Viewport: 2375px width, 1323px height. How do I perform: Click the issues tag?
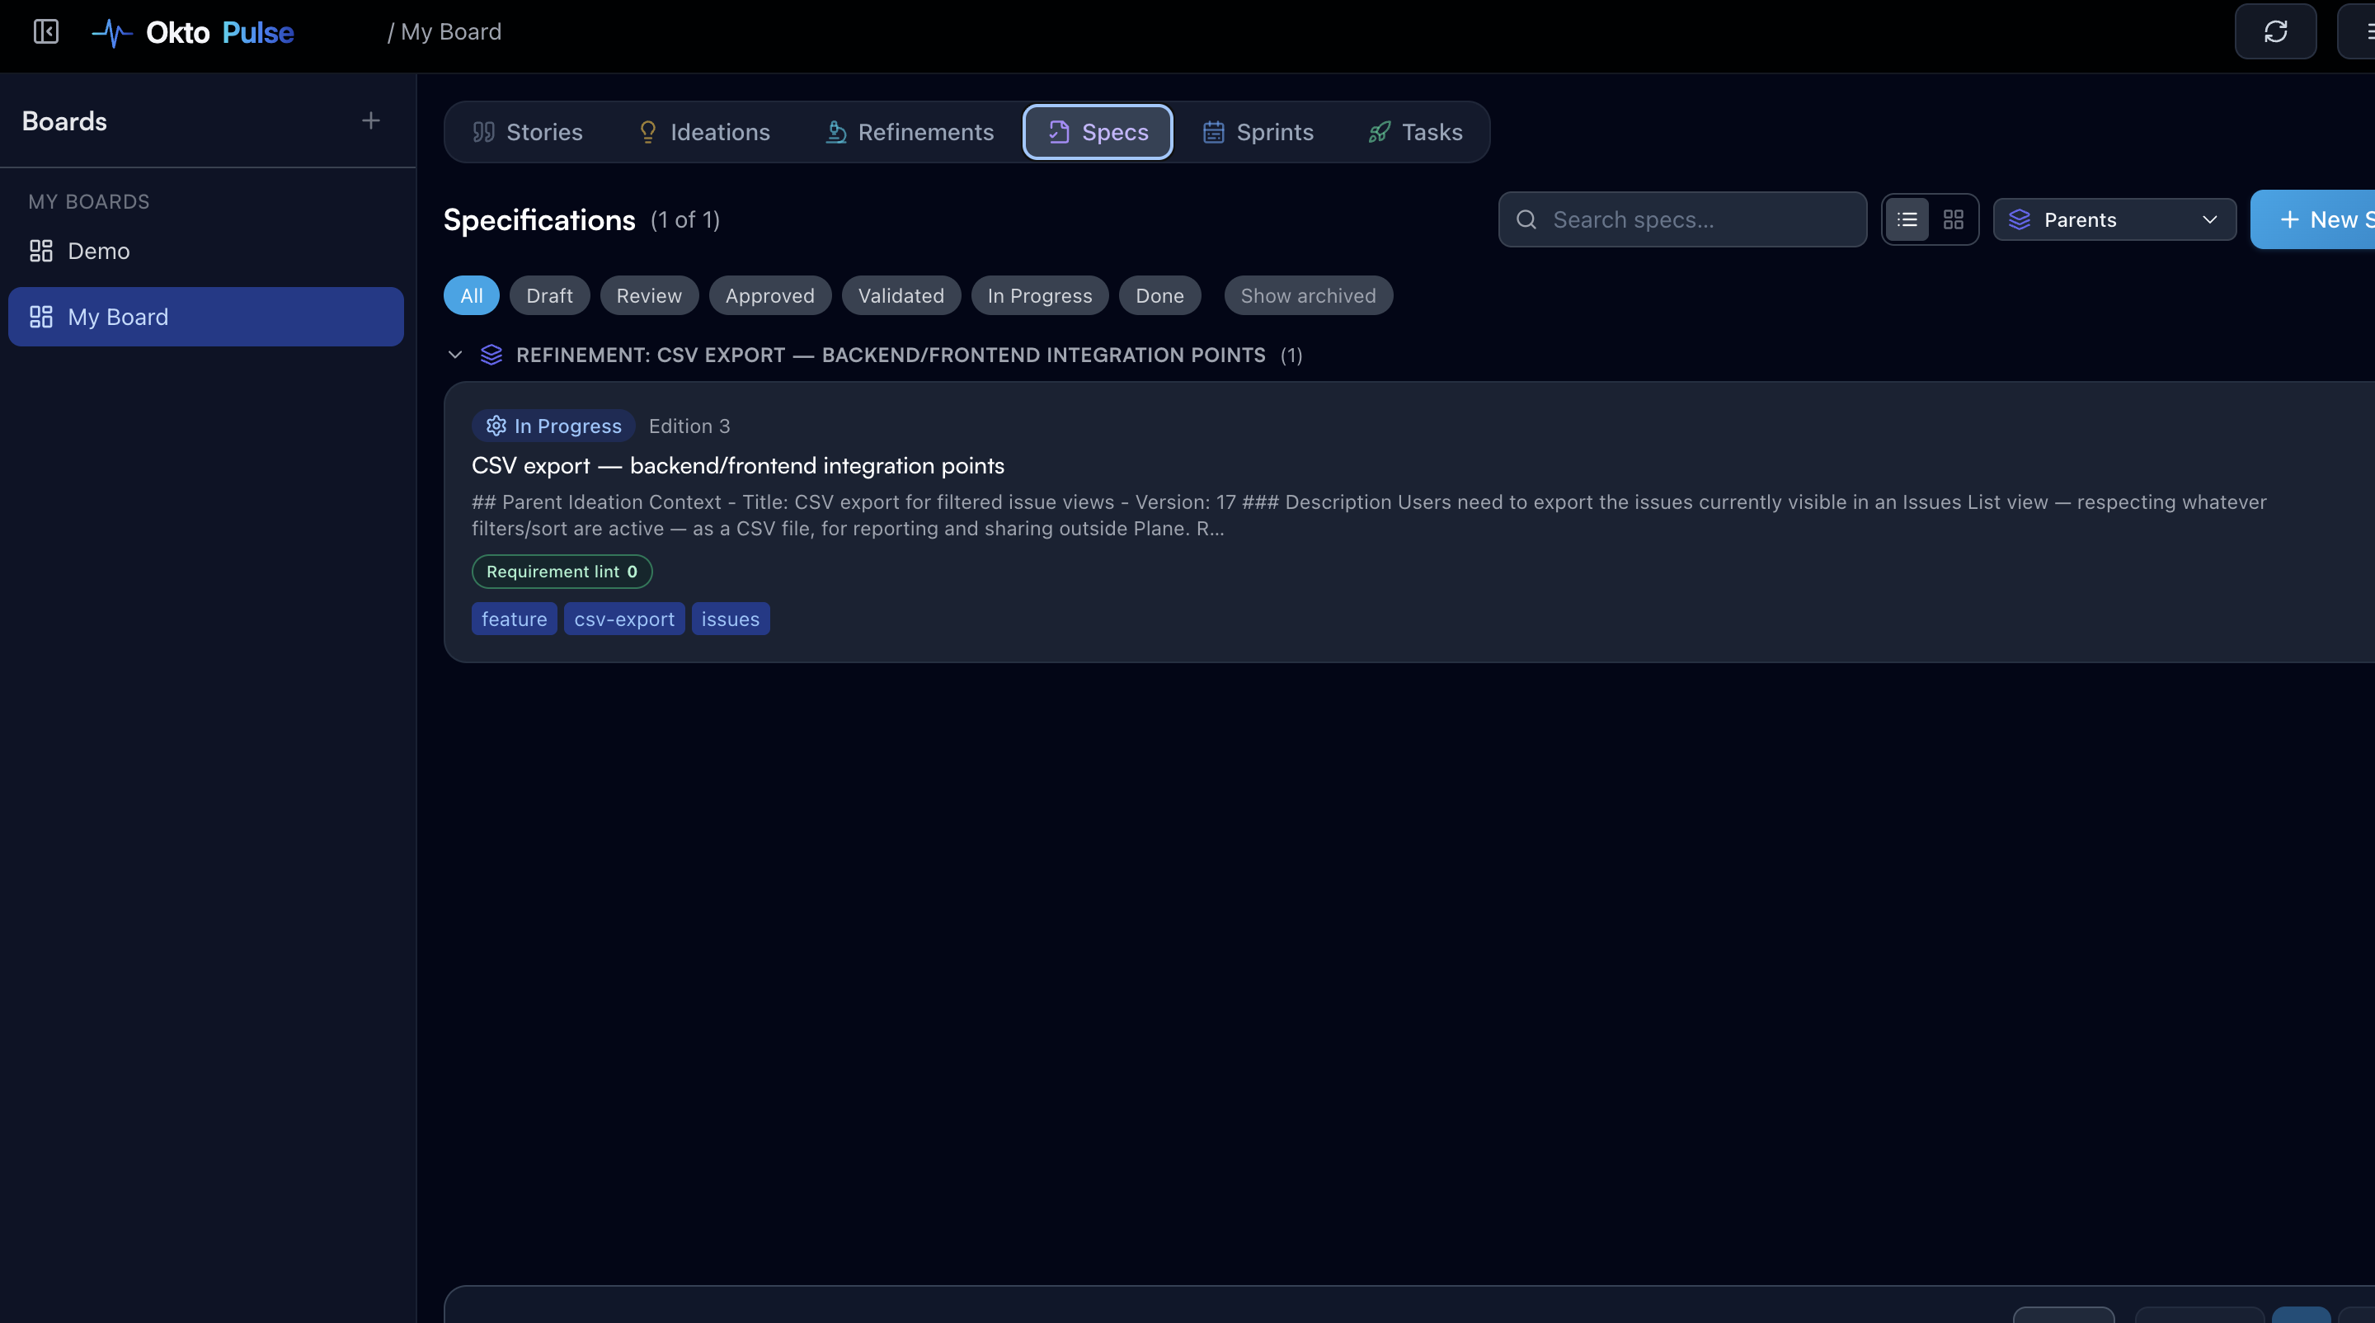pyautogui.click(x=730, y=619)
